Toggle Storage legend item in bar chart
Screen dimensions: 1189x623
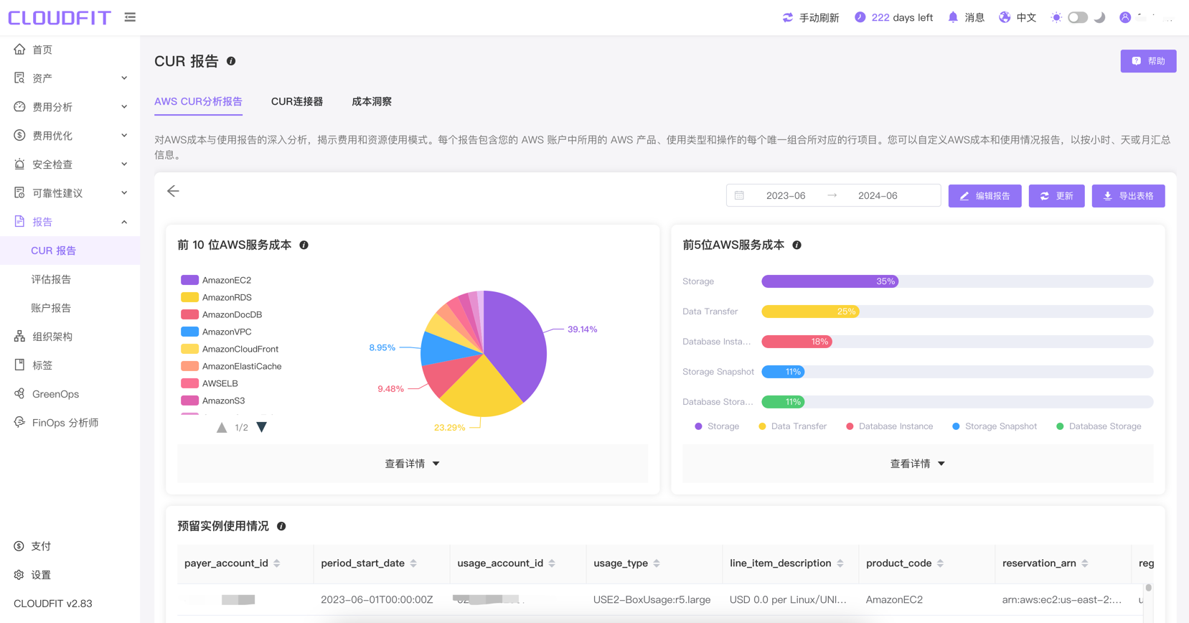coord(717,426)
